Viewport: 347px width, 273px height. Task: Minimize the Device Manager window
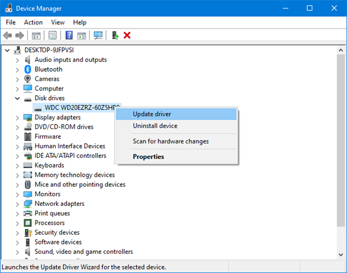pyautogui.click(x=286, y=8)
